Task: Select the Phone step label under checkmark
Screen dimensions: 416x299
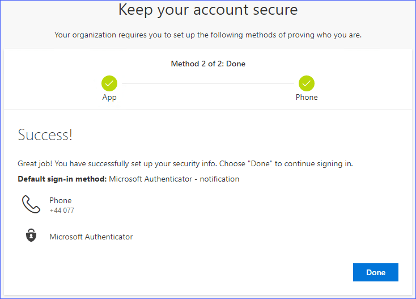Action: point(307,98)
